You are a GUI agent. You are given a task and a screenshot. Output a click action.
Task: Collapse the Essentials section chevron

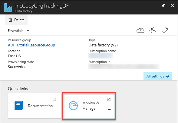point(28,31)
